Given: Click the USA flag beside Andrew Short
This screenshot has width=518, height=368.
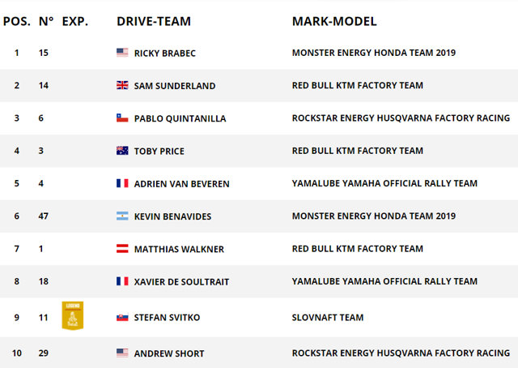Looking at the screenshot, I should click(122, 353).
